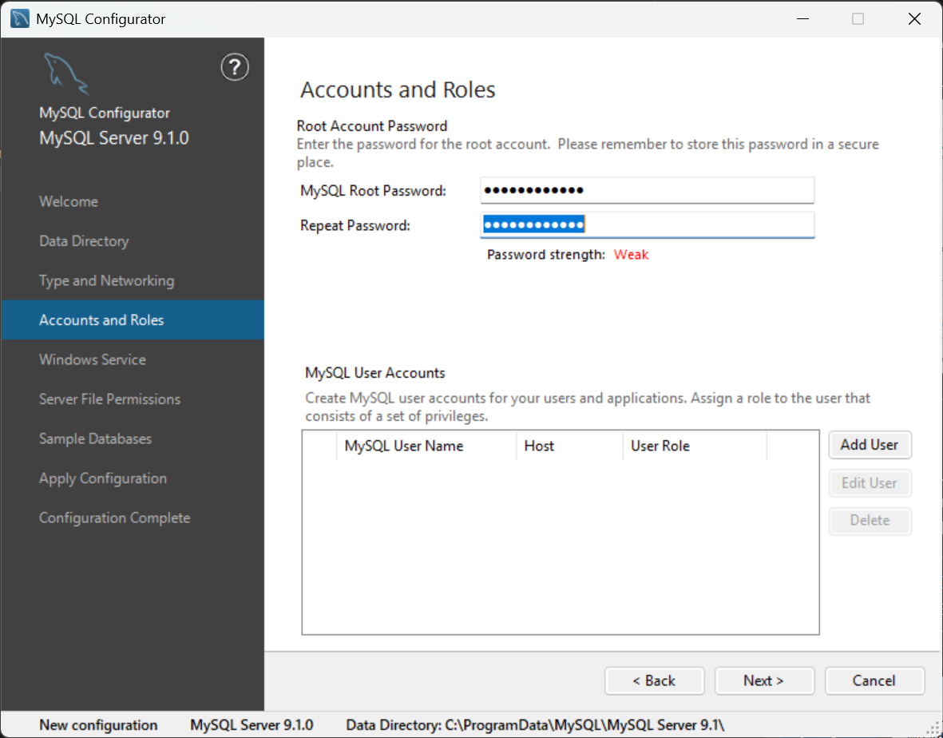This screenshot has width=943, height=738.
Task: Click the help question mark icon
Action: coord(235,67)
